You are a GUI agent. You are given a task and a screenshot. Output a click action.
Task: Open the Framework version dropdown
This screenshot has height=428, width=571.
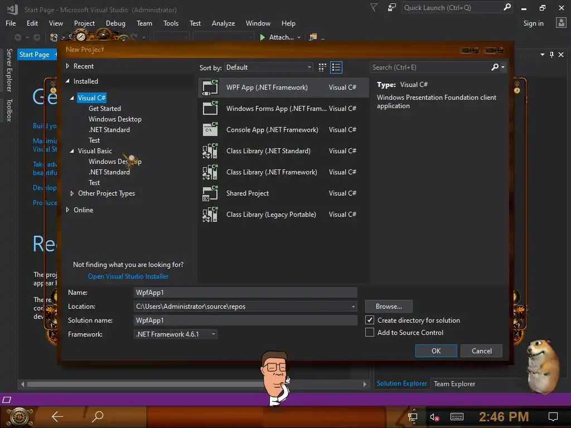pos(176,334)
